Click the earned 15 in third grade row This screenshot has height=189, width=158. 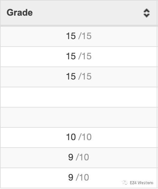pos(71,76)
